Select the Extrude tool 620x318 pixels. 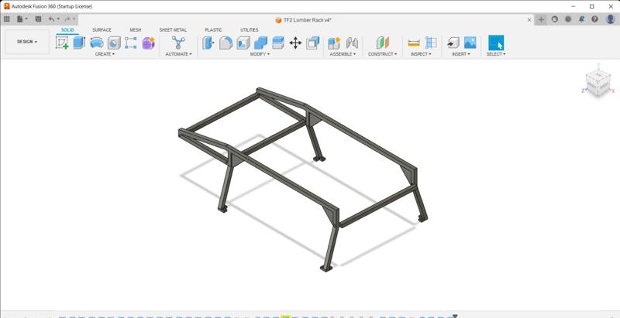(79, 43)
